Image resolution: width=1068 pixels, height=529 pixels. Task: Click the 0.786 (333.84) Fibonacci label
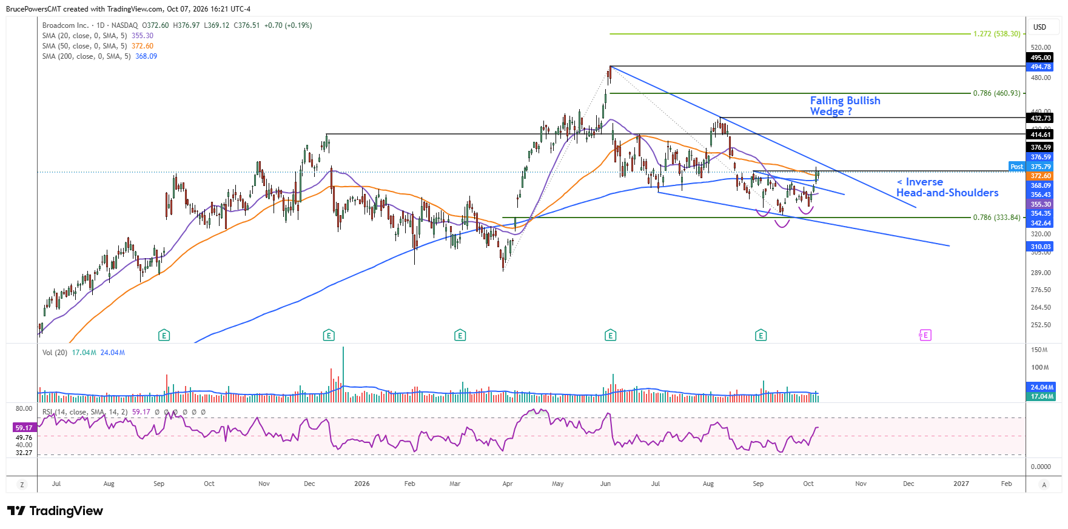click(997, 218)
